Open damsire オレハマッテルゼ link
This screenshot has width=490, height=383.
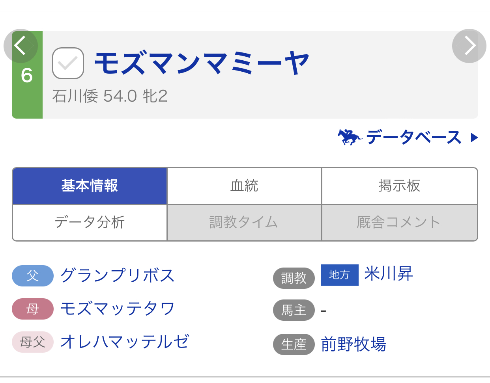click(x=125, y=342)
